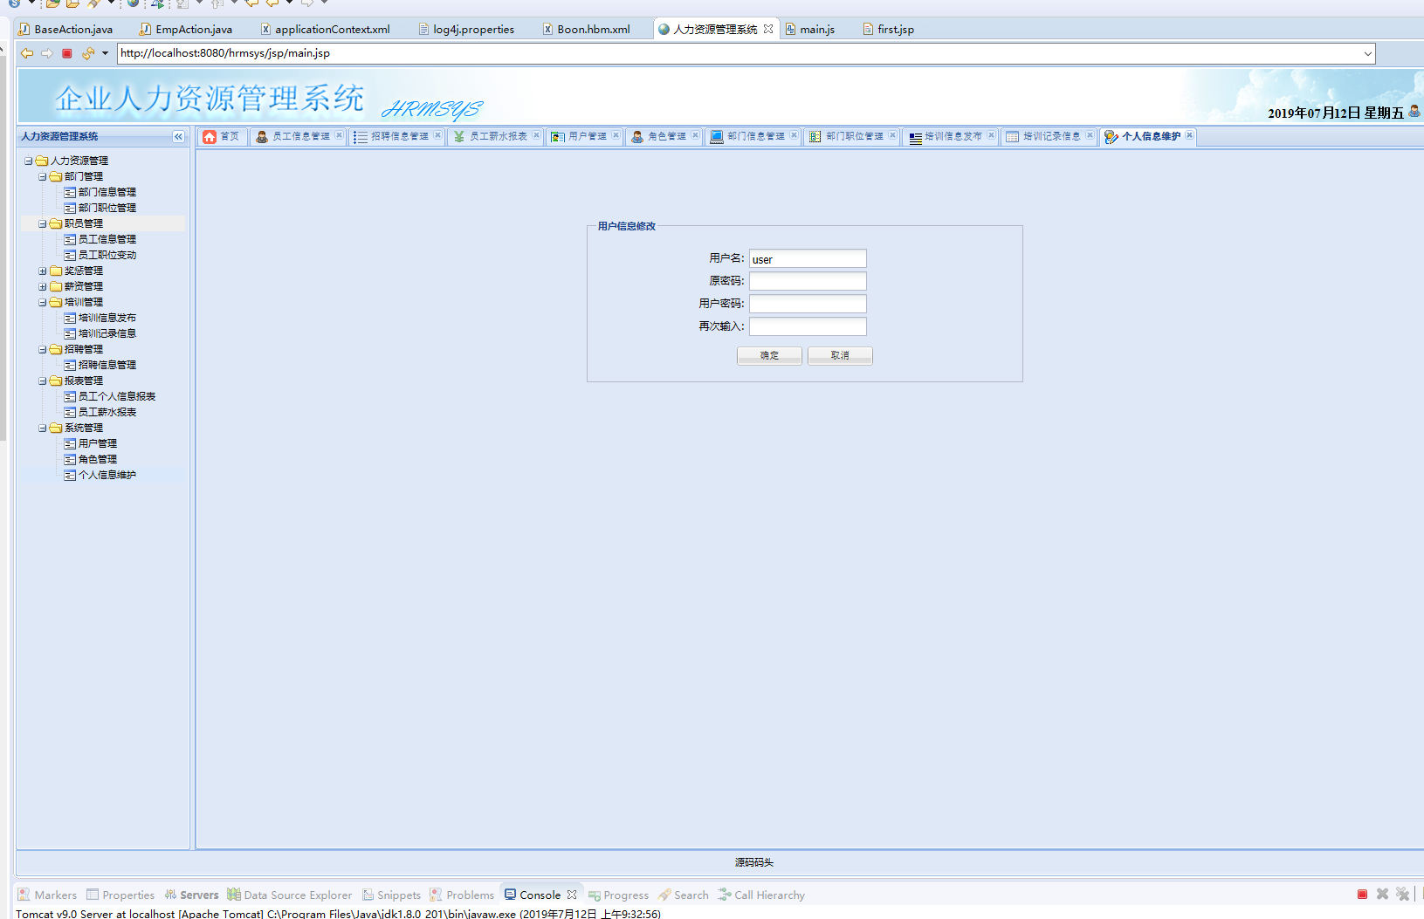Open the Call Hierarchy view tab
Viewport: 1424px width, 919px height.
(761, 895)
